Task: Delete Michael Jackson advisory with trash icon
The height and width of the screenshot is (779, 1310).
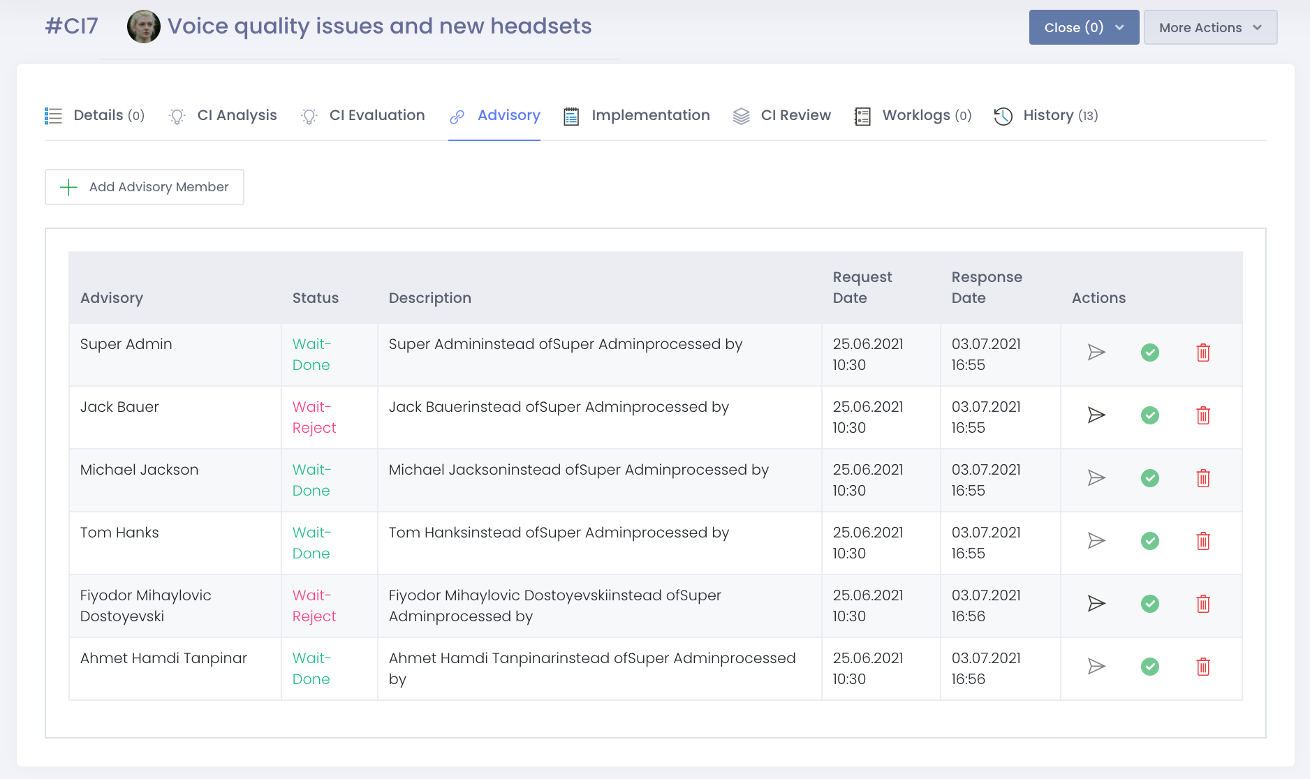Action: tap(1202, 478)
